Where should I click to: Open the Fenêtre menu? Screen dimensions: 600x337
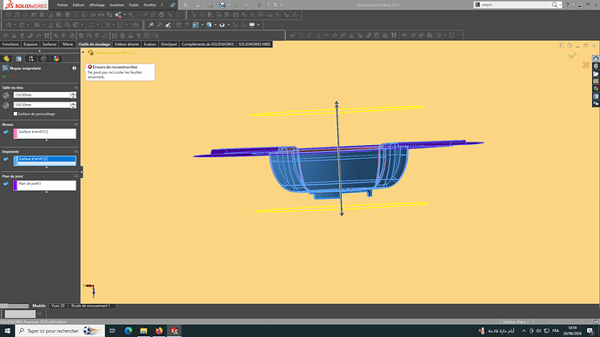coord(150,5)
